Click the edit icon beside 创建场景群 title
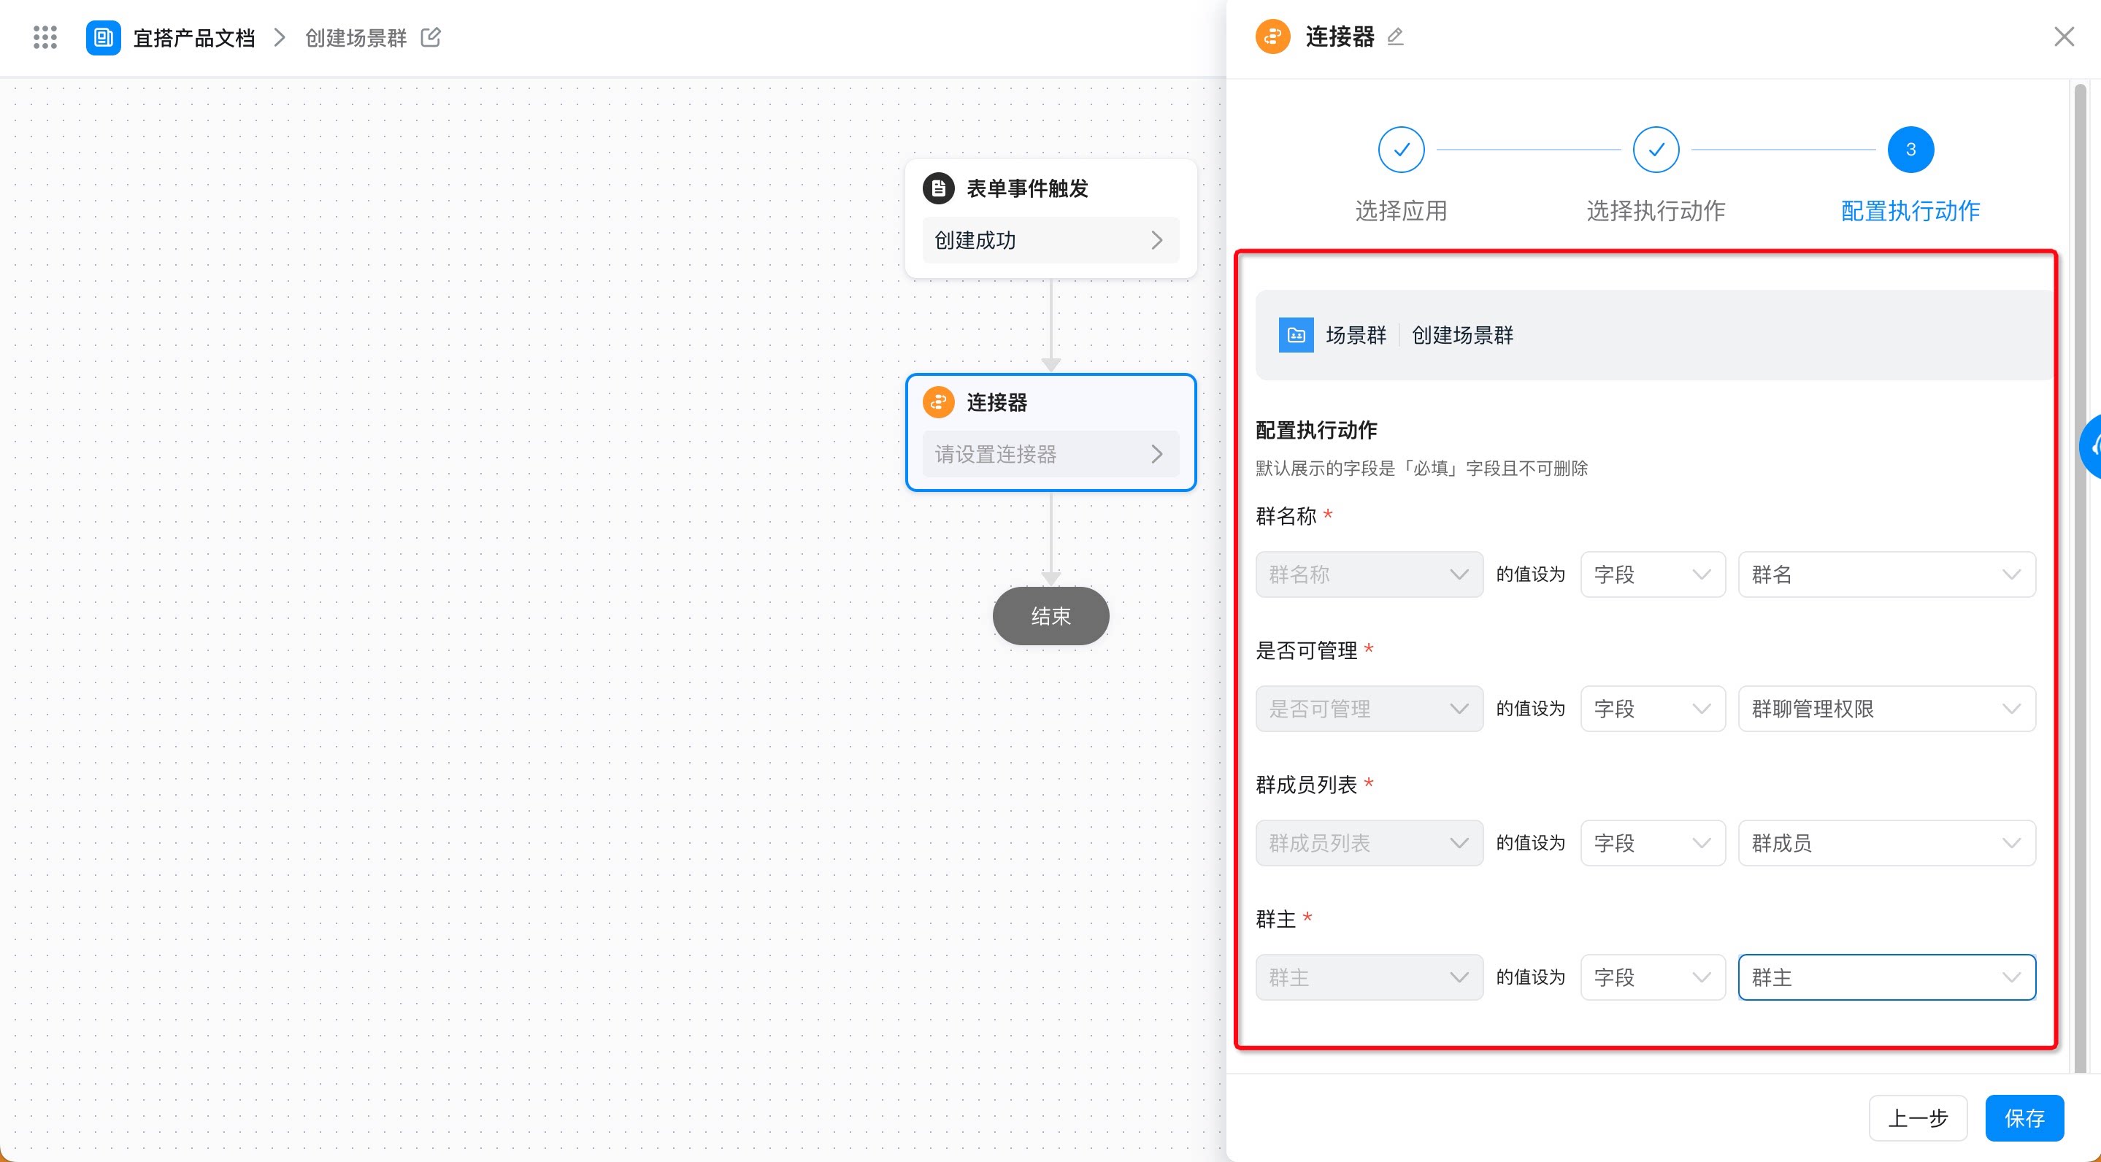The image size is (2101, 1162). coord(431,37)
